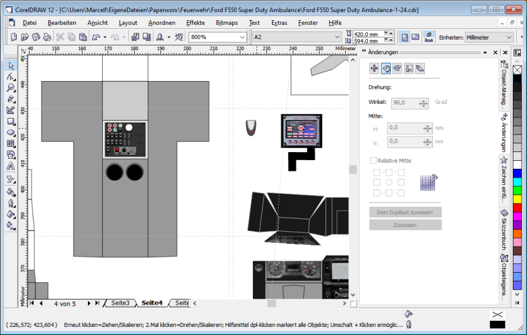
Task: Open the Effekte menu
Action: 195,23
